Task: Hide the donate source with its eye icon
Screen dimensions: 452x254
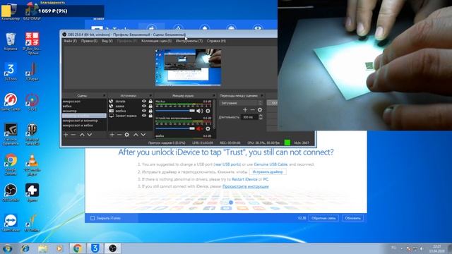Action: [144, 102]
